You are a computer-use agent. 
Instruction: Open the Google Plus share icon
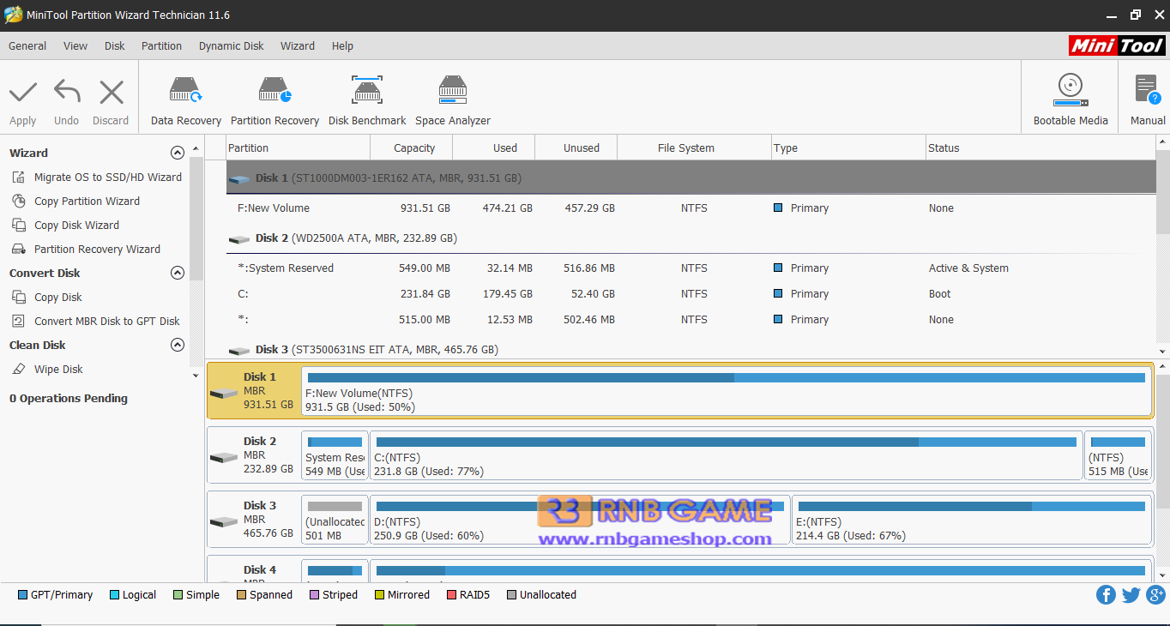tap(1155, 595)
